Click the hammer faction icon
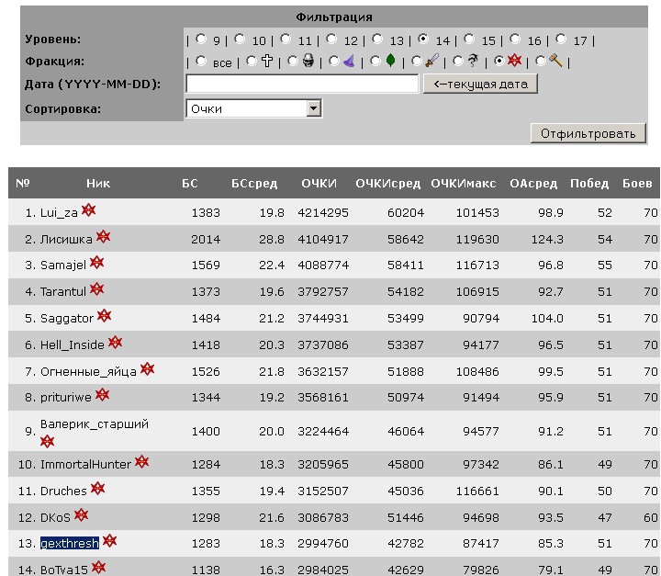The height and width of the screenshot is (576, 661). [556, 61]
